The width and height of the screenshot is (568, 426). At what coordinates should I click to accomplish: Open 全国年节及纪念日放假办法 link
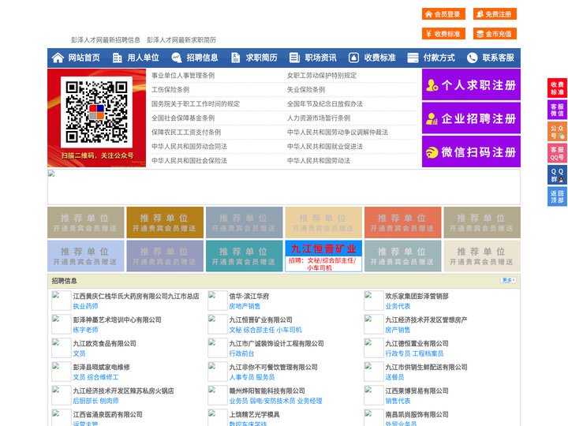coord(325,104)
